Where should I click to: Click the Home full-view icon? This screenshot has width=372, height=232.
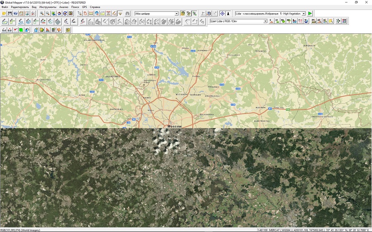(x=59, y=14)
